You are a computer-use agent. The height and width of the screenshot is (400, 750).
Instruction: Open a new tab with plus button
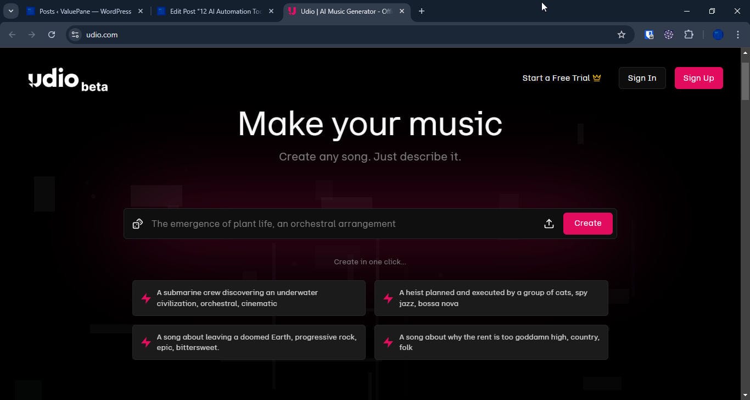coord(422,11)
